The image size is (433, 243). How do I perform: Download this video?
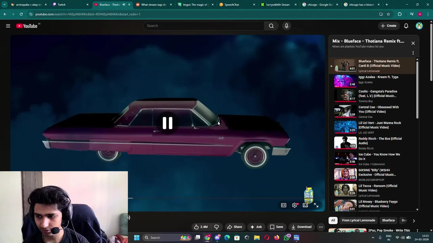coord(301,227)
